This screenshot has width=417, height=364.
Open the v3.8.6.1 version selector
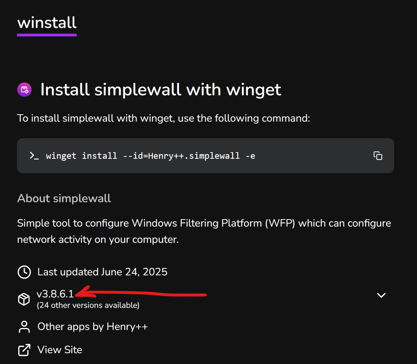click(55, 294)
